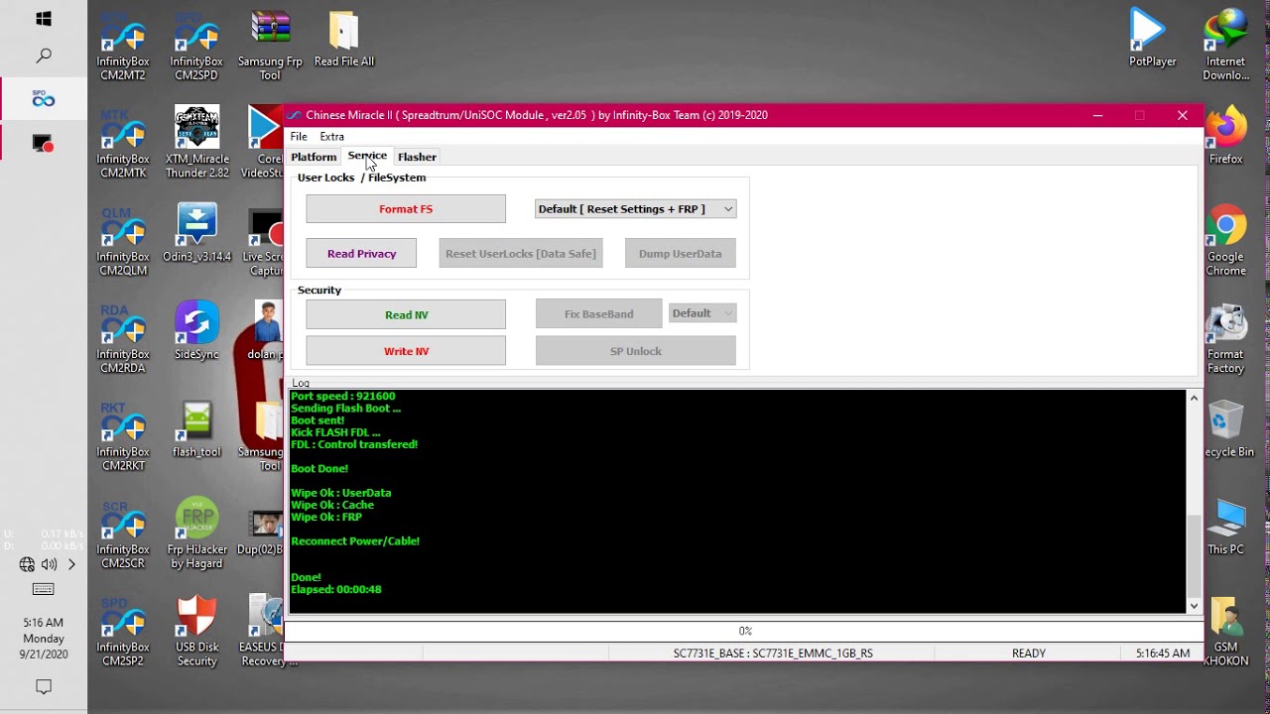The image size is (1270, 714).
Task: Click Reset UserLocks [Data Safe] button
Action: (x=521, y=254)
